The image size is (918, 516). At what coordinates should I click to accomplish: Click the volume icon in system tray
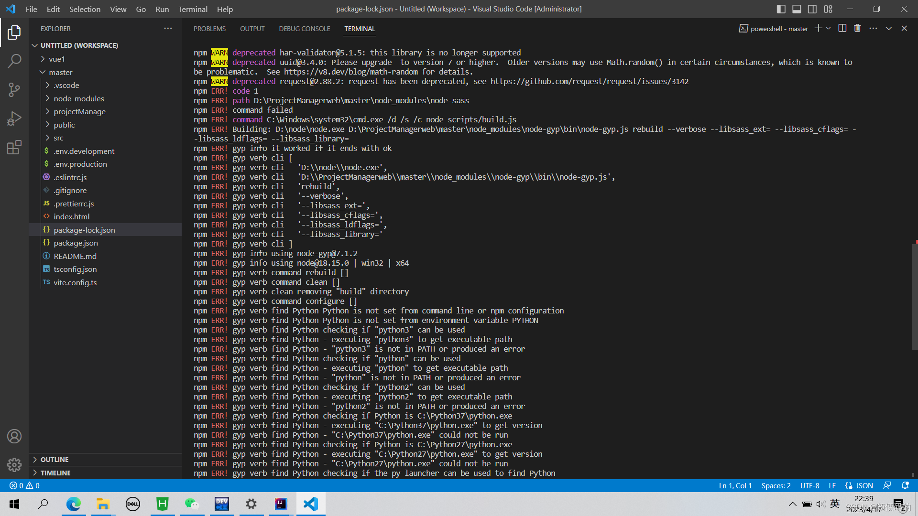(821, 504)
